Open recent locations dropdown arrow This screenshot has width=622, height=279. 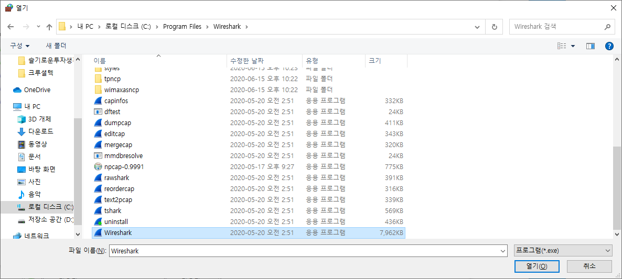38,27
